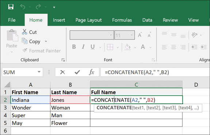Click the Format Painter button
This screenshot has width=210, height=135.
coord(42,51)
